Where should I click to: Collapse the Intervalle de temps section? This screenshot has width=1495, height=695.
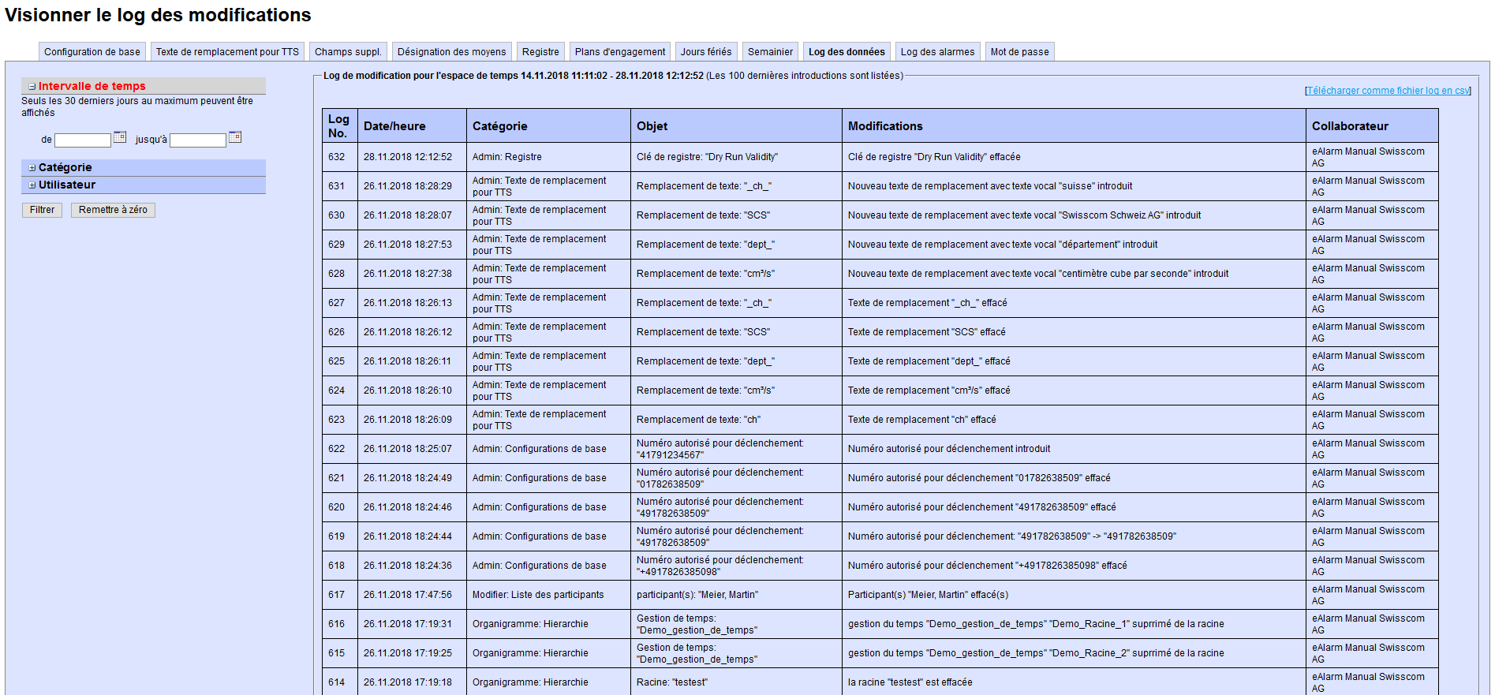coord(32,87)
